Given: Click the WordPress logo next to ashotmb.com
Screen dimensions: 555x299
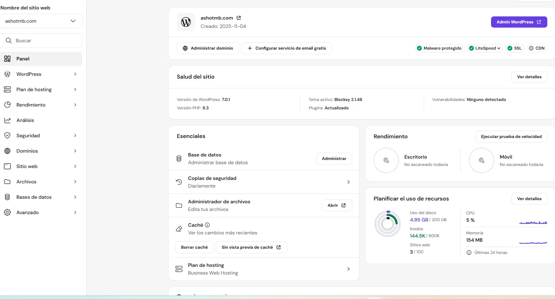Looking at the screenshot, I should (x=186, y=22).
